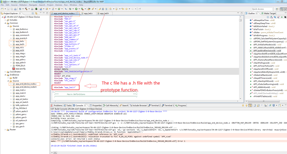
Task: Open the Call Hierarchy tab
Action: (x=110, y=105)
